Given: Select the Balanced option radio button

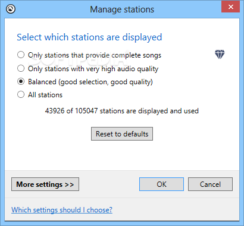Looking at the screenshot, I should pos(21,81).
